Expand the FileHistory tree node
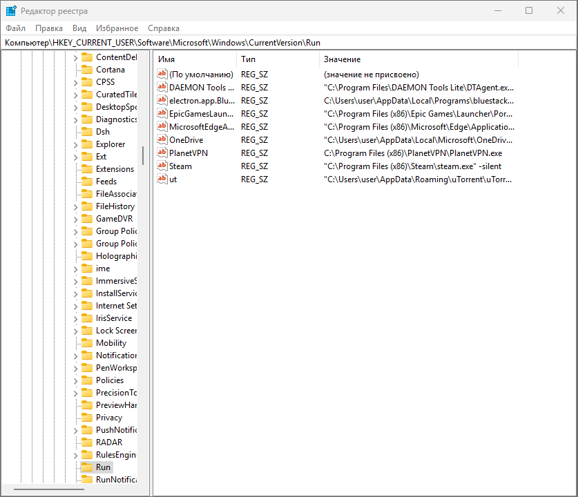This screenshot has width=578, height=497. 75,207
